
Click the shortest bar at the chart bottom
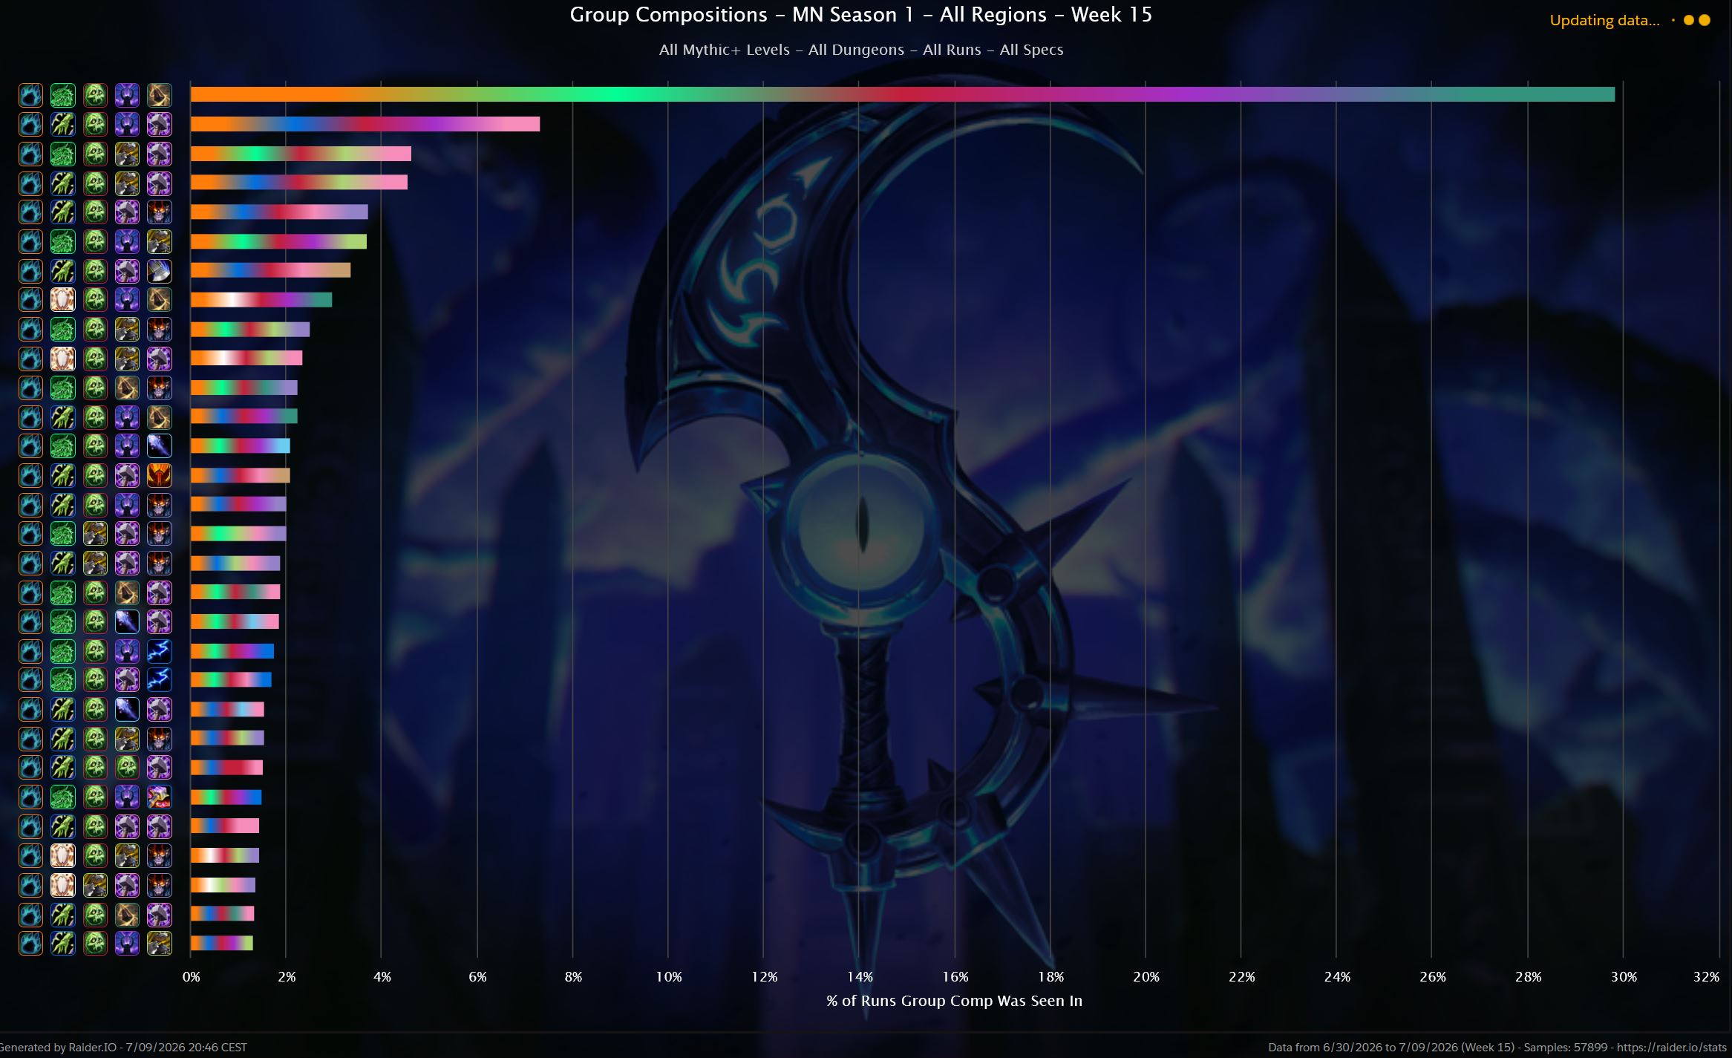click(x=222, y=943)
